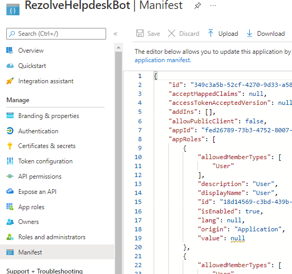Image resolution: width=292 pixels, height=274 pixels.
Task: Click the Integration assistant rocket icon
Action: pyautogui.click(x=10, y=81)
